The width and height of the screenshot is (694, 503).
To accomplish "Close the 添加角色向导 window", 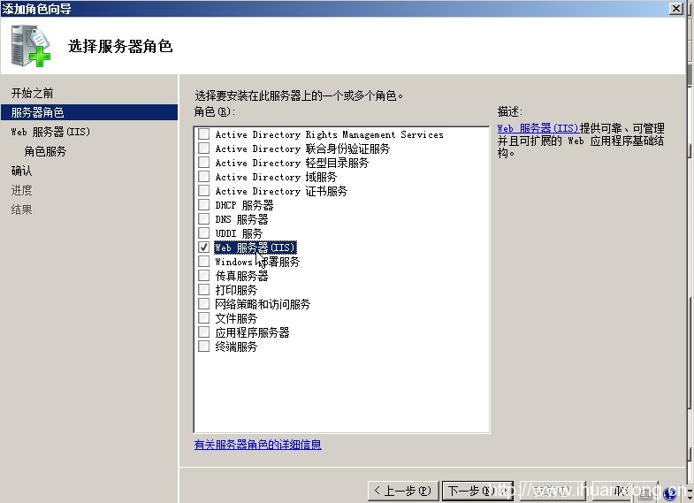I will pyautogui.click(x=675, y=8).
